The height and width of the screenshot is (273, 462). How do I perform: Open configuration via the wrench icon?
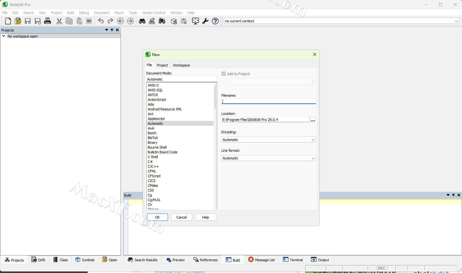(x=205, y=21)
